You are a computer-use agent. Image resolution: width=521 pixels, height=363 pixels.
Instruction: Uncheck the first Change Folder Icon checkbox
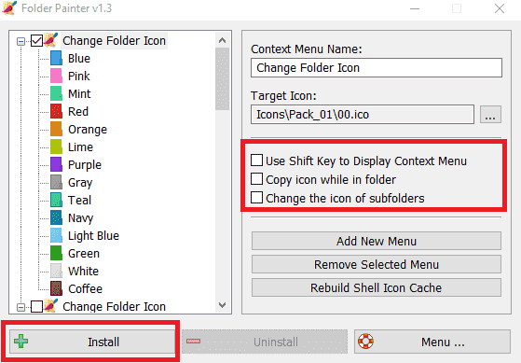click(x=36, y=41)
